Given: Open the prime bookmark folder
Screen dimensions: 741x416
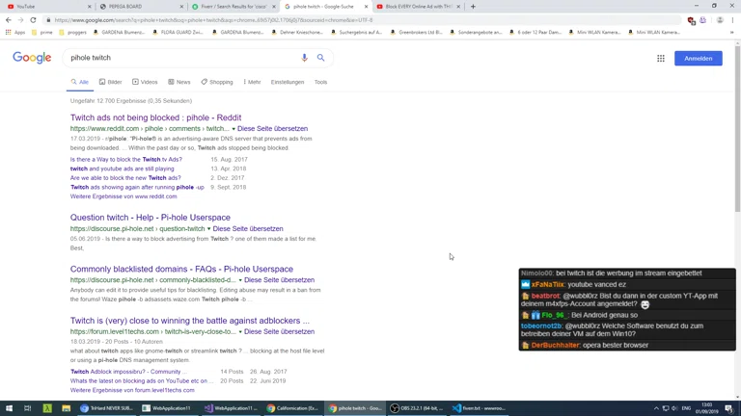Looking at the screenshot, I should tap(42, 33).
